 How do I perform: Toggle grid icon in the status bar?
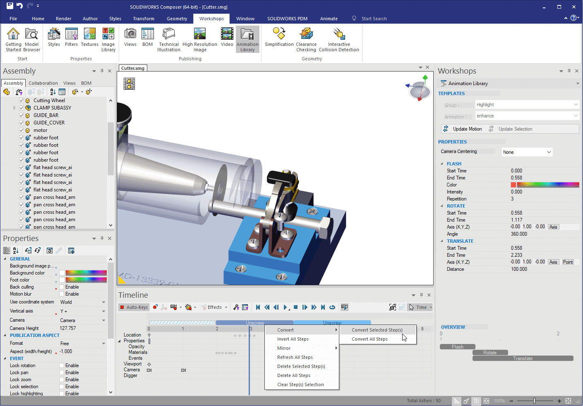[476, 401]
